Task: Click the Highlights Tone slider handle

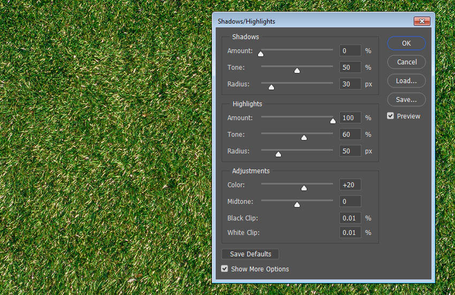Action: [x=304, y=137]
